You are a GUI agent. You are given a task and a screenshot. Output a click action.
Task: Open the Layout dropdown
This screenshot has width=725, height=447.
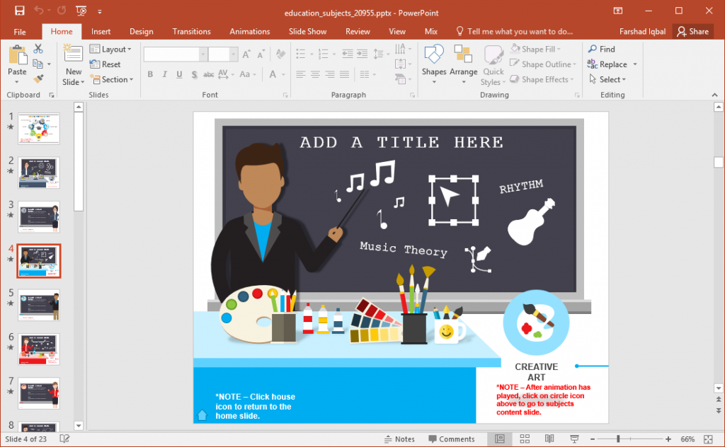coord(113,48)
